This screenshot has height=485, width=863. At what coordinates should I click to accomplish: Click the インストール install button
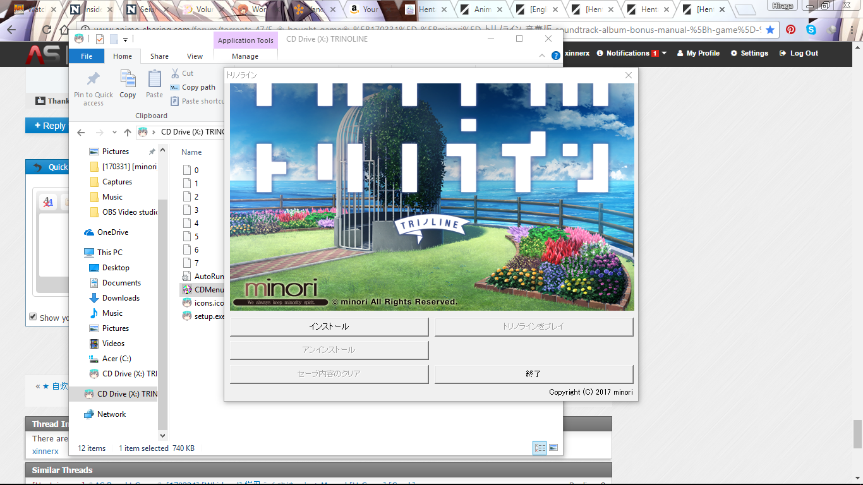[329, 326]
